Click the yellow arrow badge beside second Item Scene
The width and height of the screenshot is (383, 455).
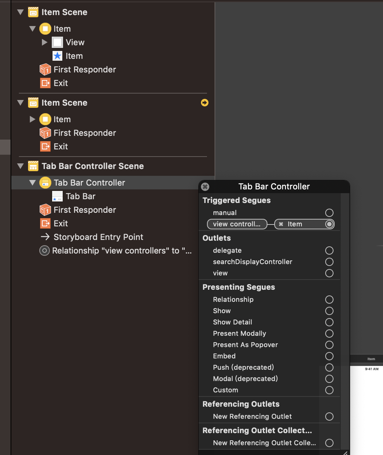(205, 103)
